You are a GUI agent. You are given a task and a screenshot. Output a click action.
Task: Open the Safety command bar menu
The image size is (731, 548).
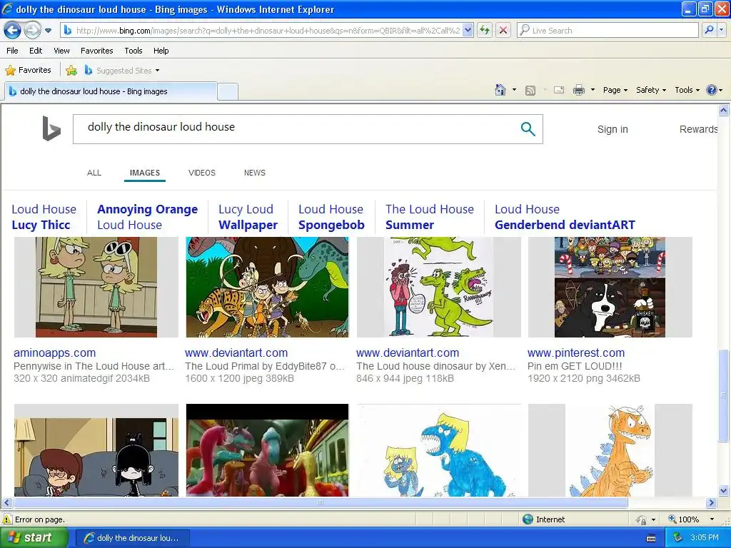coord(651,90)
